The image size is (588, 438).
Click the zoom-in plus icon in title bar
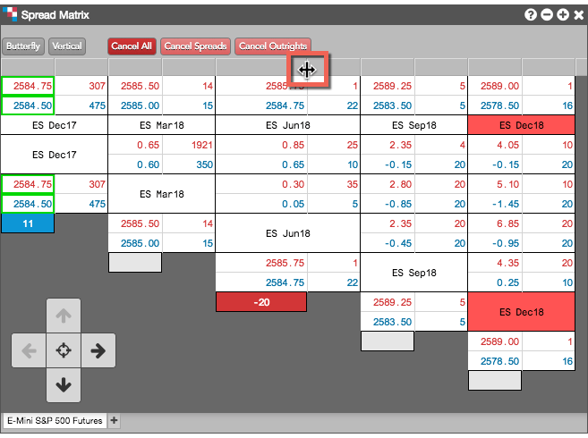click(563, 15)
